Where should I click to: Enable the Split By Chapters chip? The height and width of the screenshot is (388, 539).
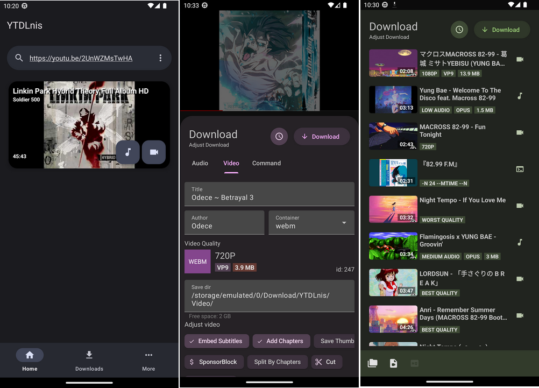click(277, 362)
